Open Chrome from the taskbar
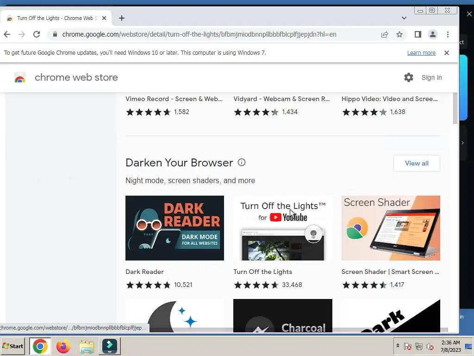The width and height of the screenshot is (474, 356). (x=40, y=346)
